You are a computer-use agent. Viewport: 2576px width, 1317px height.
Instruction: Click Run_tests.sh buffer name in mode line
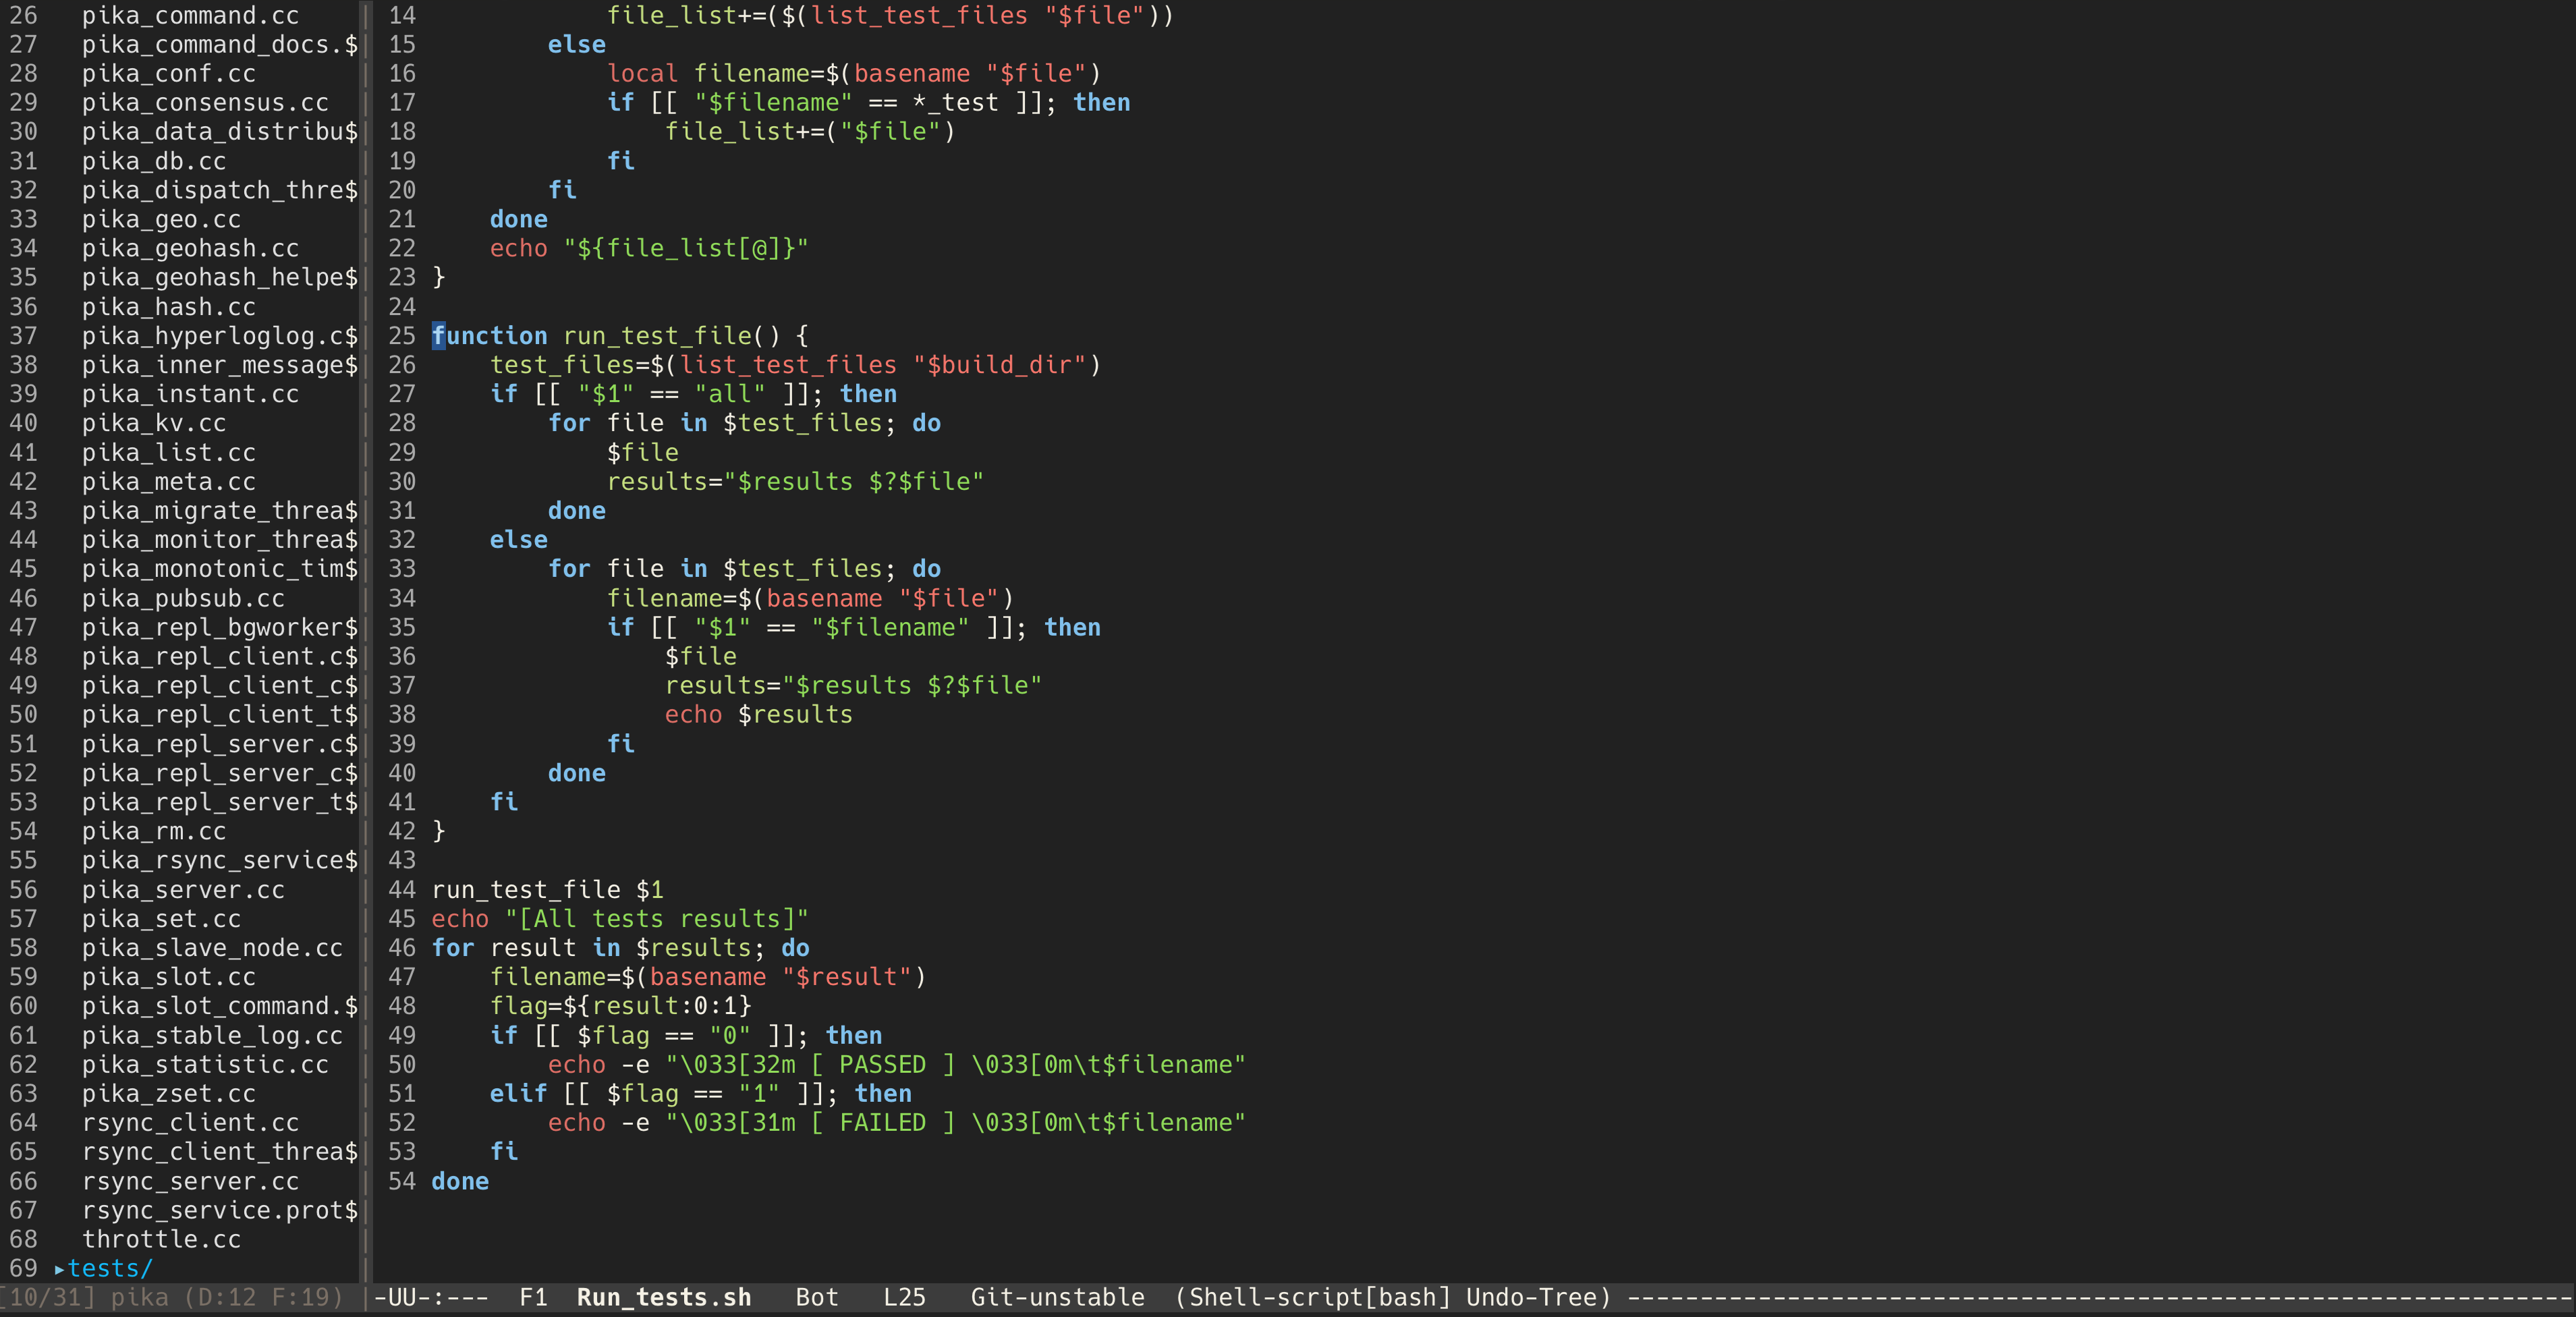coord(663,1298)
